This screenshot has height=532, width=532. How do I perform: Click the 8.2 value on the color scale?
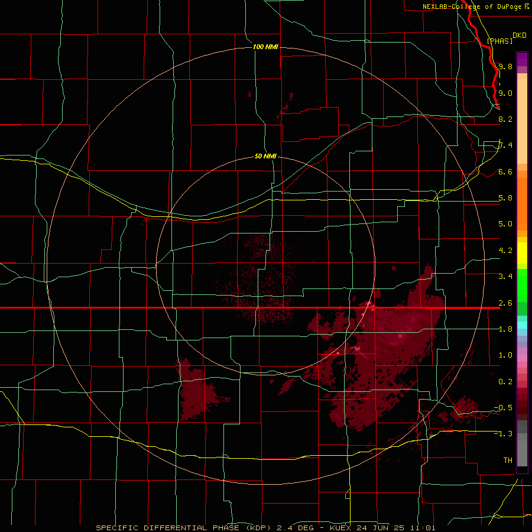coord(505,119)
